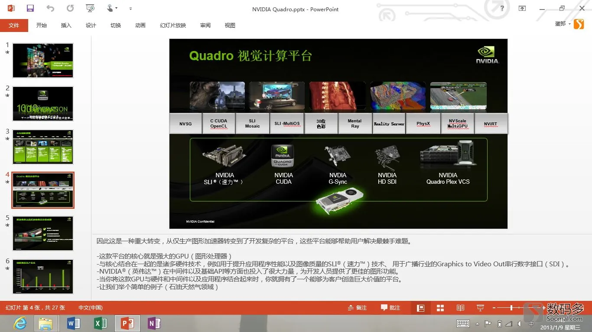Open the touch mode dropdown arrow
592x332 pixels.
click(117, 9)
